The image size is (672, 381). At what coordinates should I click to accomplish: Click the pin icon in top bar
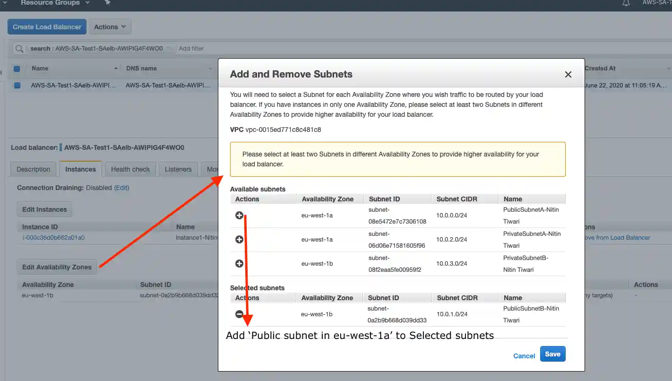pos(107,3)
